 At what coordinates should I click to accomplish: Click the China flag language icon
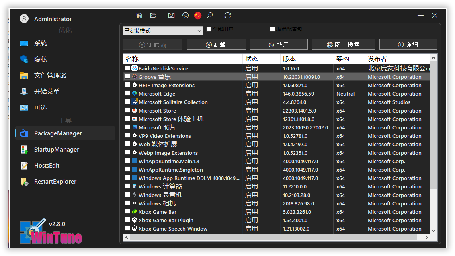[x=197, y=16]
